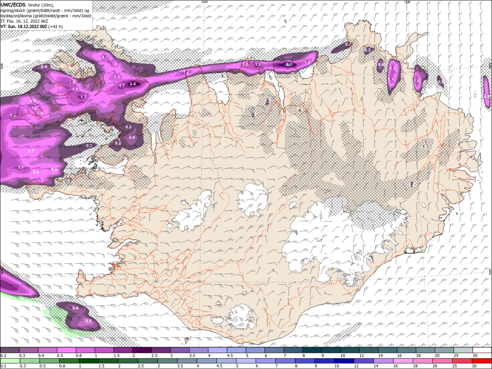Click the 20W longitude label
The height and width of the screenshot is (369, 492).
coord(204,2)
